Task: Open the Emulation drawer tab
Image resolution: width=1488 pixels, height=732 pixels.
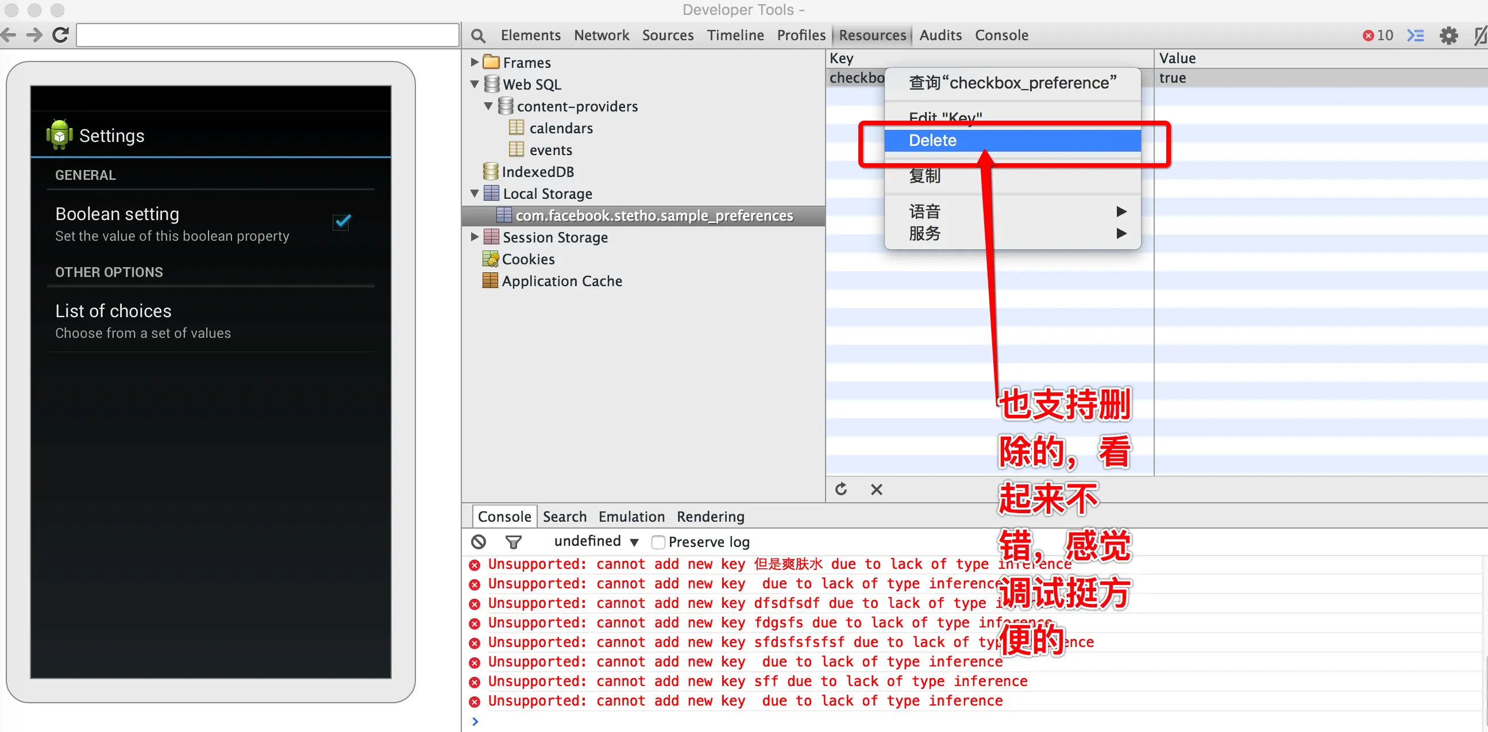Action: 631,517
